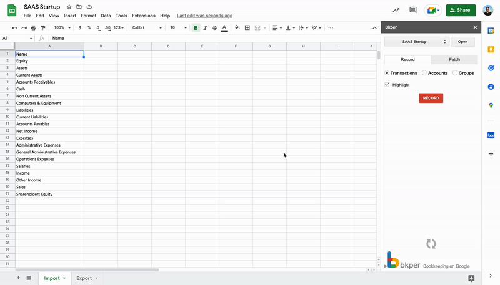500x285 pixels.
Task: Open Google Maps side panel
Action: (491, 105)
